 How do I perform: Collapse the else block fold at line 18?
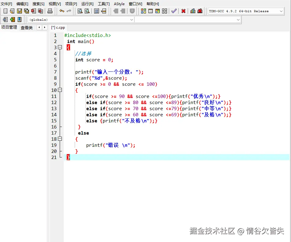click(x=60, y=139)
